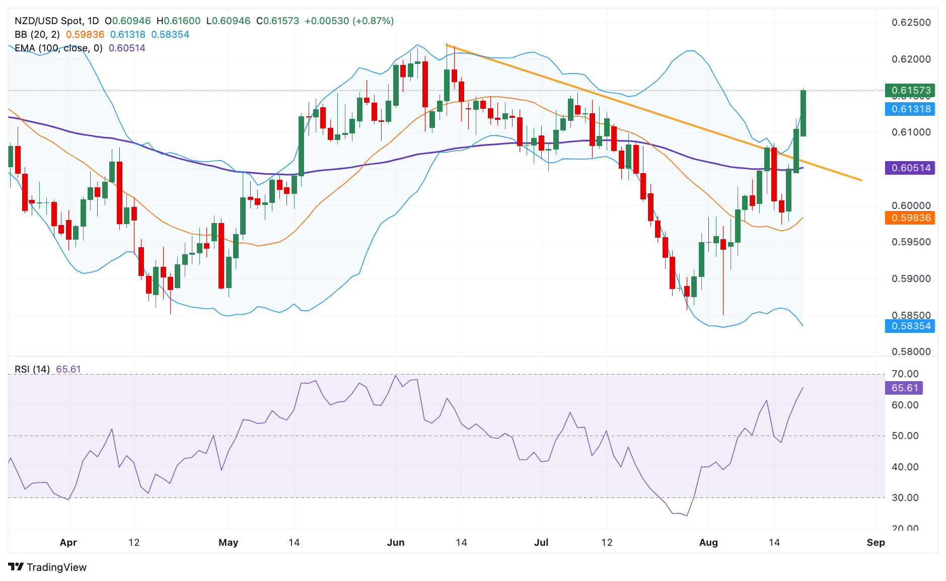Click the Sep date on time axis
The width and height of the screenshot is (946, 581).
point(876,542)
